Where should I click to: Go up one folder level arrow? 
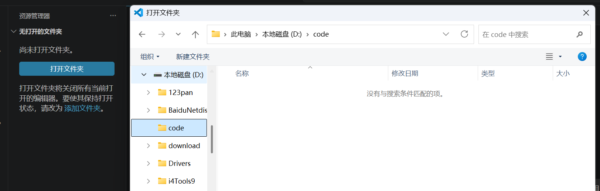coord(195,34)
